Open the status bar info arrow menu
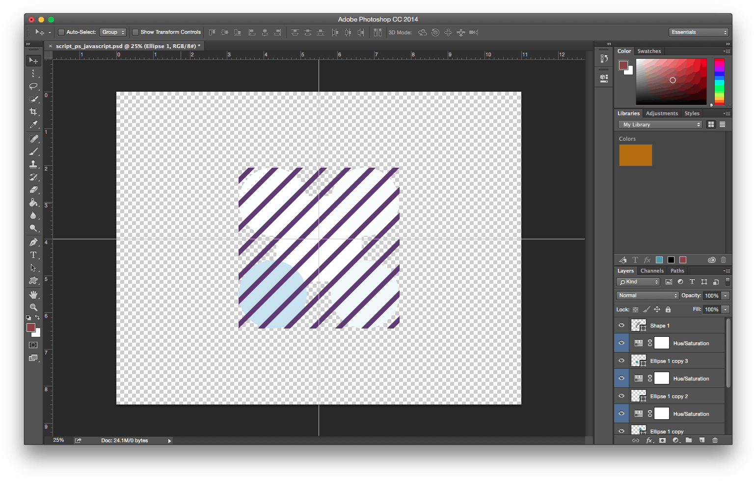Screen dimensions: 756x481 click(170, 441)
